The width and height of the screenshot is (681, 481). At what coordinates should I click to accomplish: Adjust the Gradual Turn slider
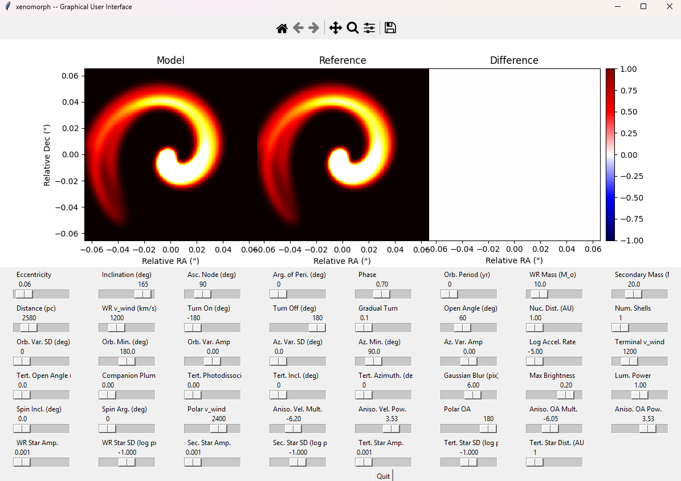point(383,328)
